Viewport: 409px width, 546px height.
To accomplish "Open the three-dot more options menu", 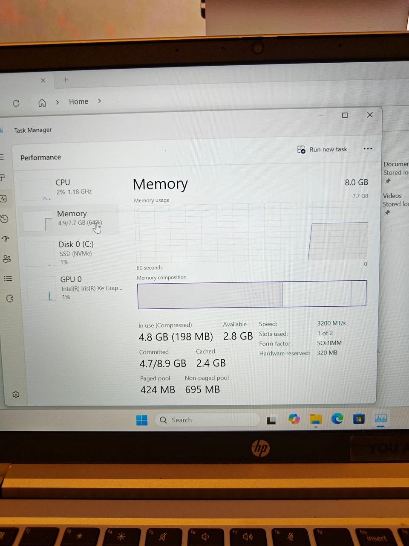I will (368, 148).
